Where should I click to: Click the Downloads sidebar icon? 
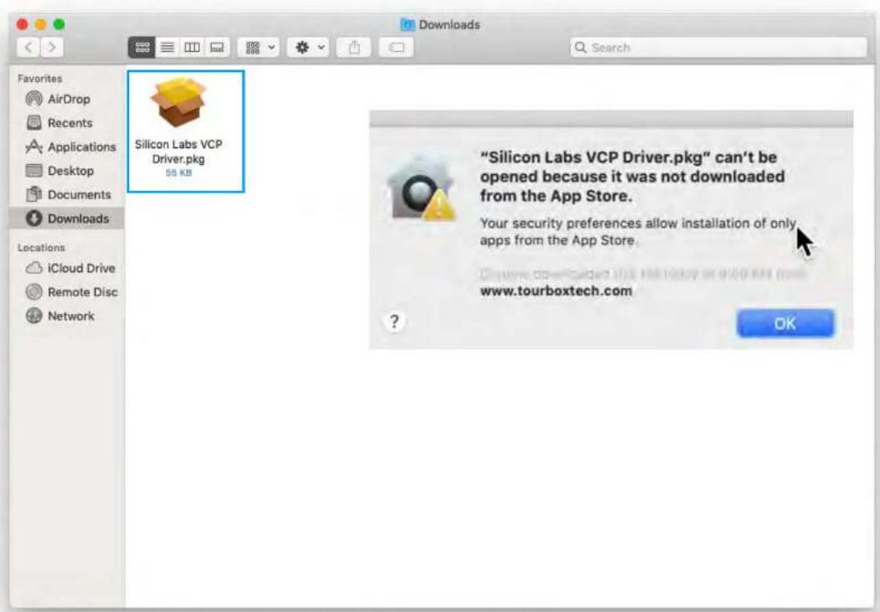click(34, 219)
